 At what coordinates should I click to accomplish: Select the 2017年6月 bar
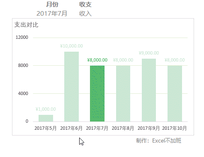[x=71, y=87]
